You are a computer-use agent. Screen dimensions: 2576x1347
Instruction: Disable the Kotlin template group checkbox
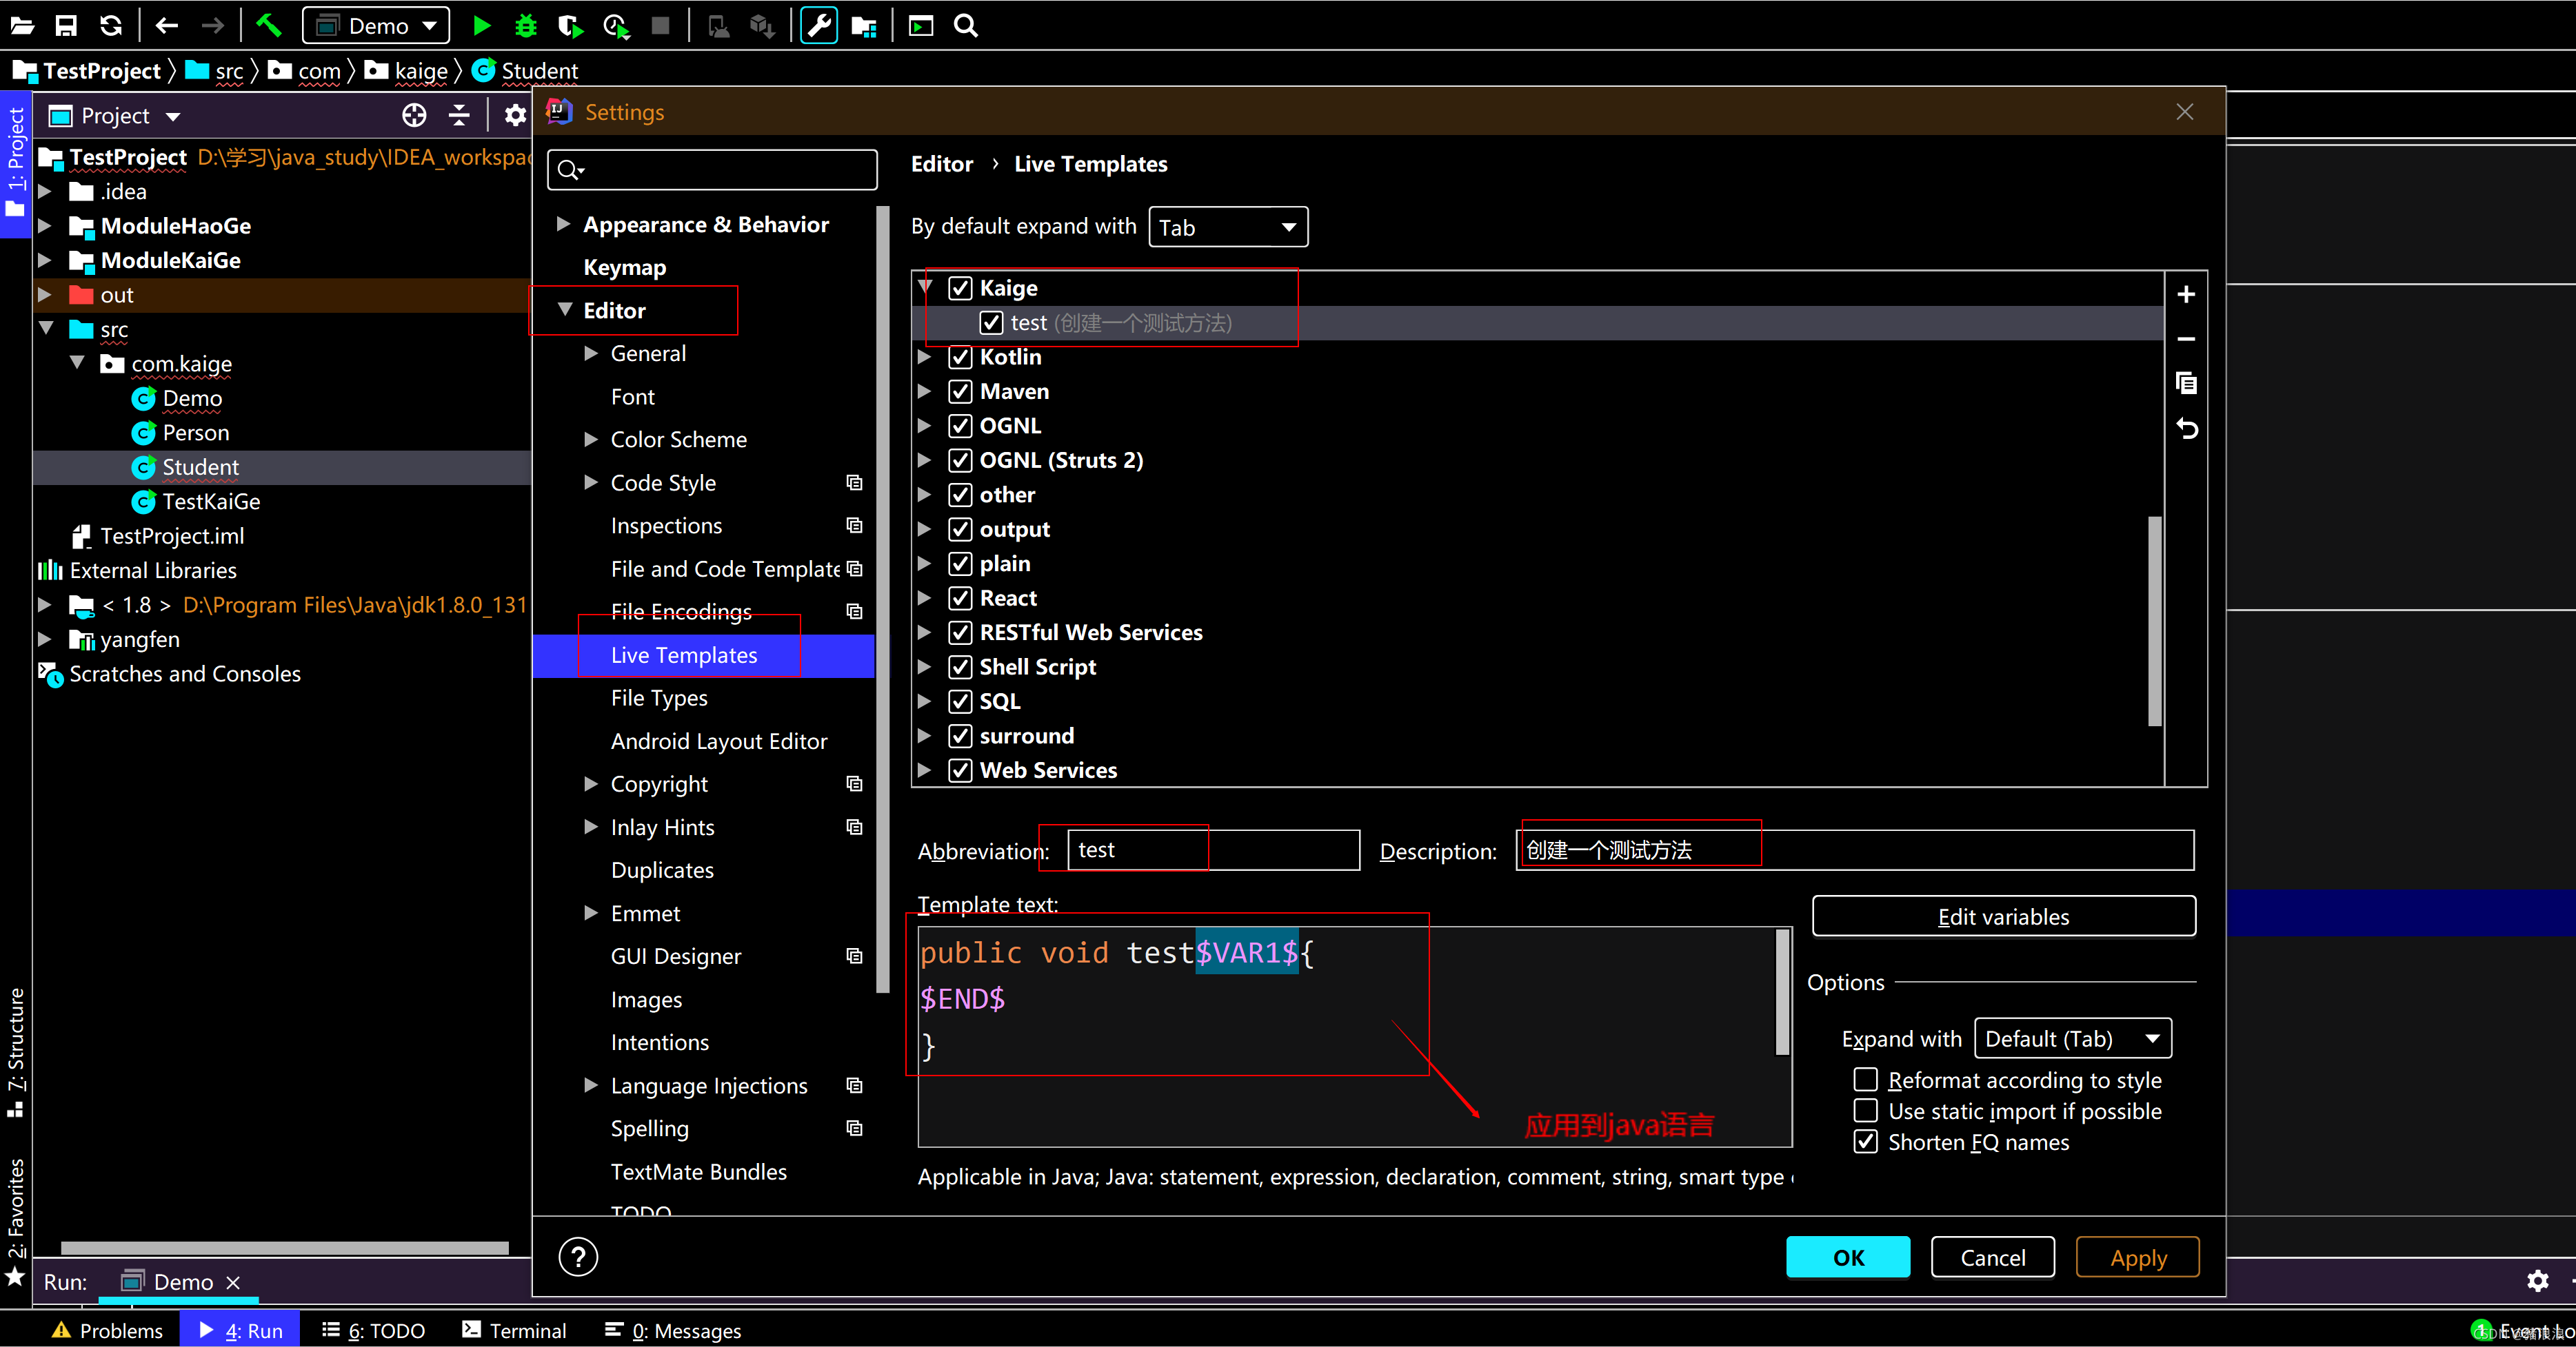[x=959, y=358]
